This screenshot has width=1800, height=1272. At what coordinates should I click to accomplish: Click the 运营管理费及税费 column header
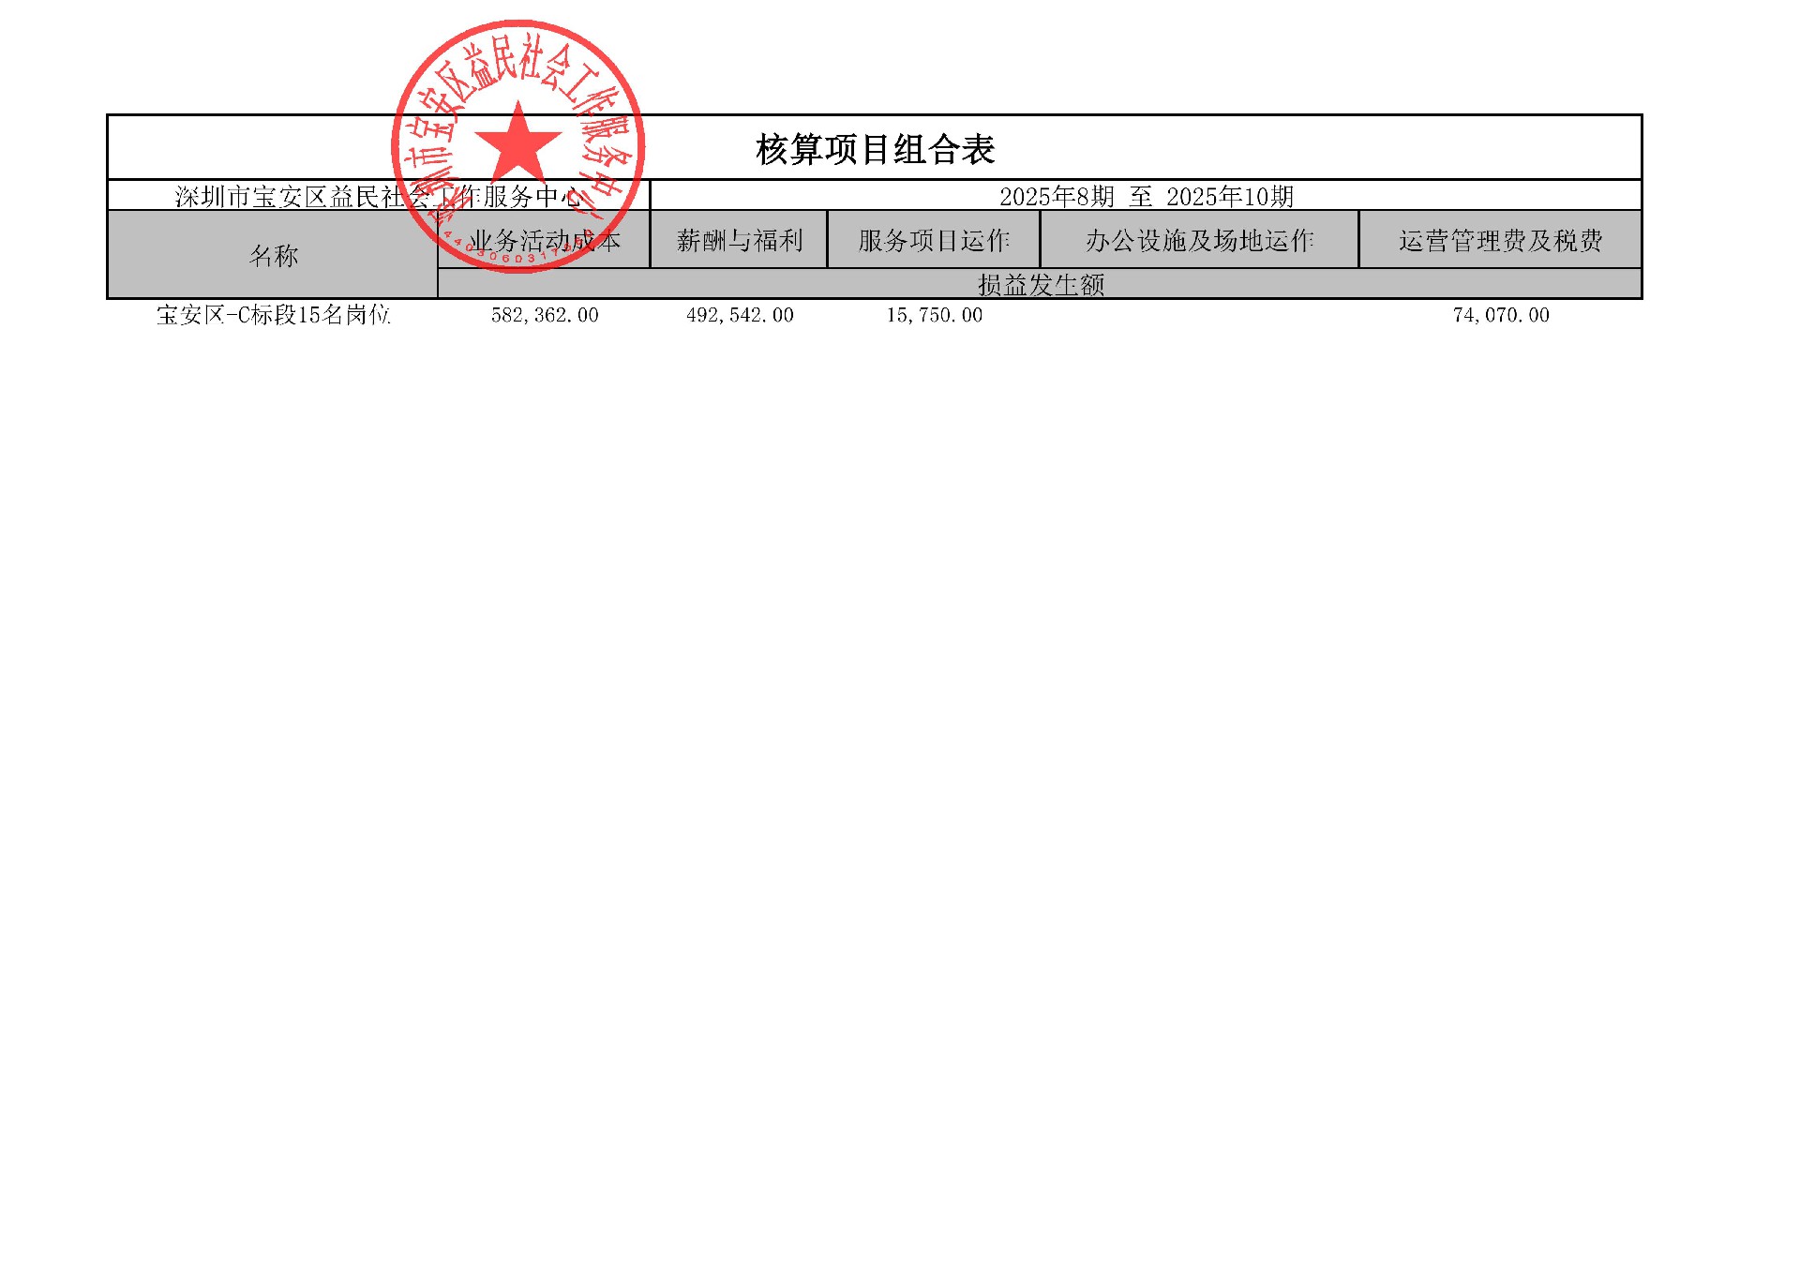(1500, 240)
